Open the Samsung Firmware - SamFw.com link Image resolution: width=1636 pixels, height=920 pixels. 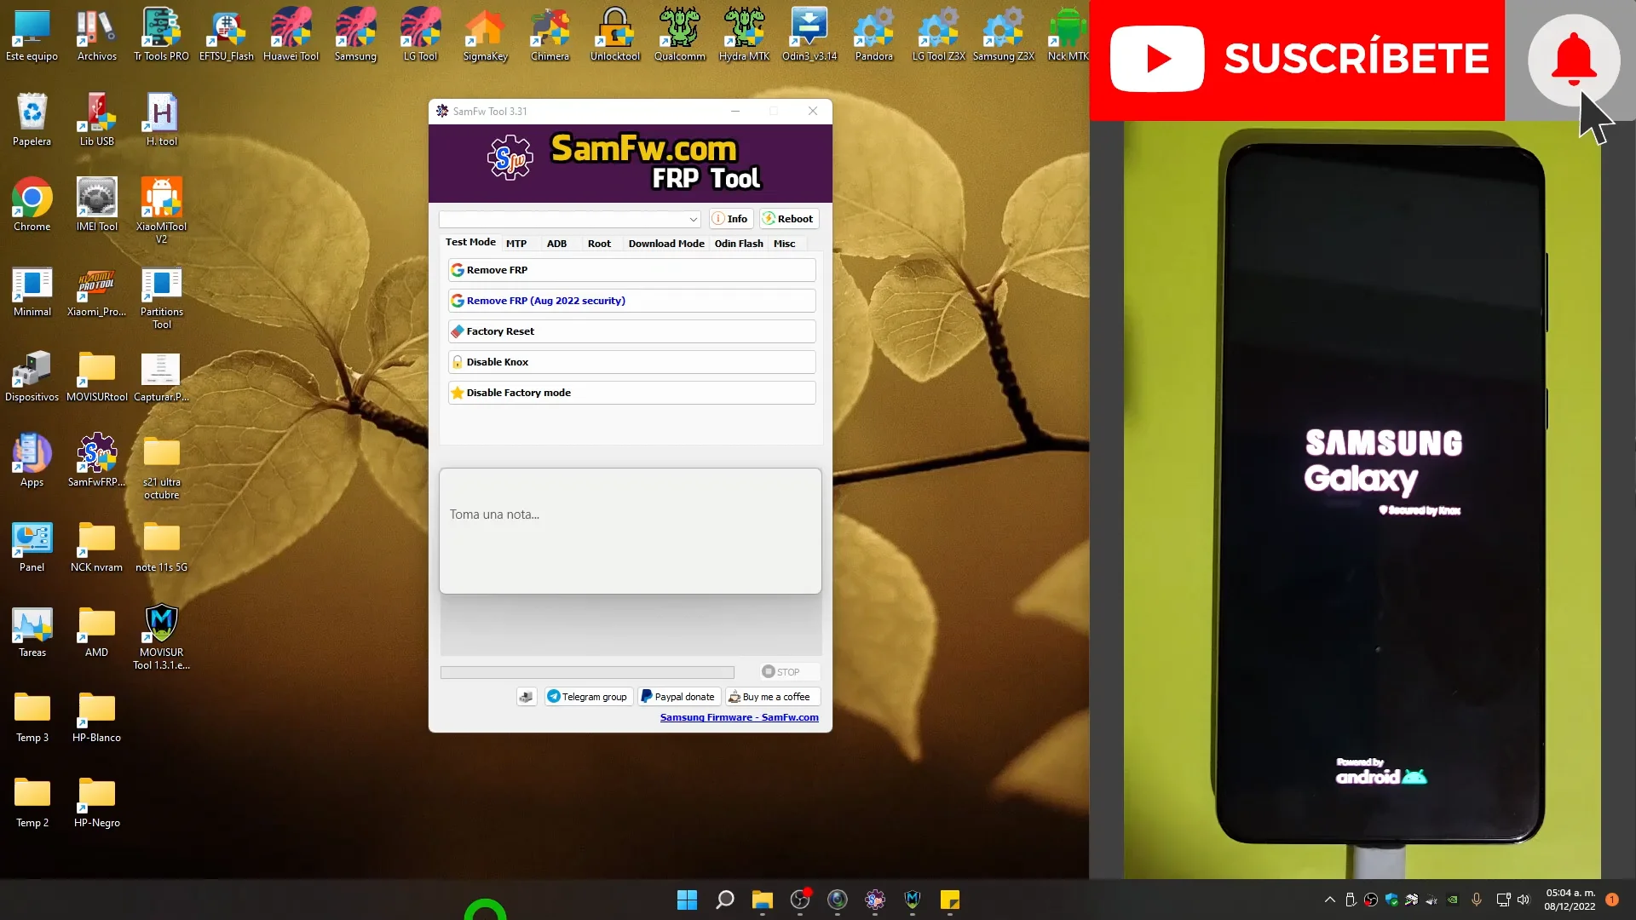(x=739, y=717)
